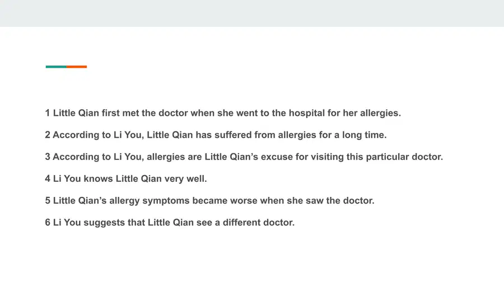Select sentence 6 suggesting a different doctor

coord(170,223)
